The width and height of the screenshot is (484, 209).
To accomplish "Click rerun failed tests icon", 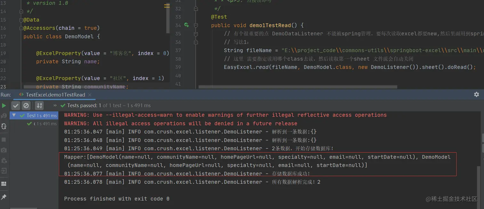I will 4,116.
